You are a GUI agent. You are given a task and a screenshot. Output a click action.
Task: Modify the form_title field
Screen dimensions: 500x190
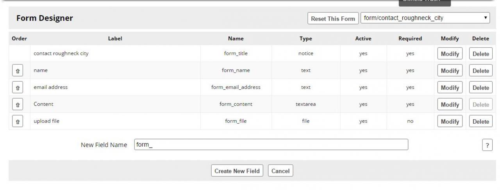click(450, 54)
